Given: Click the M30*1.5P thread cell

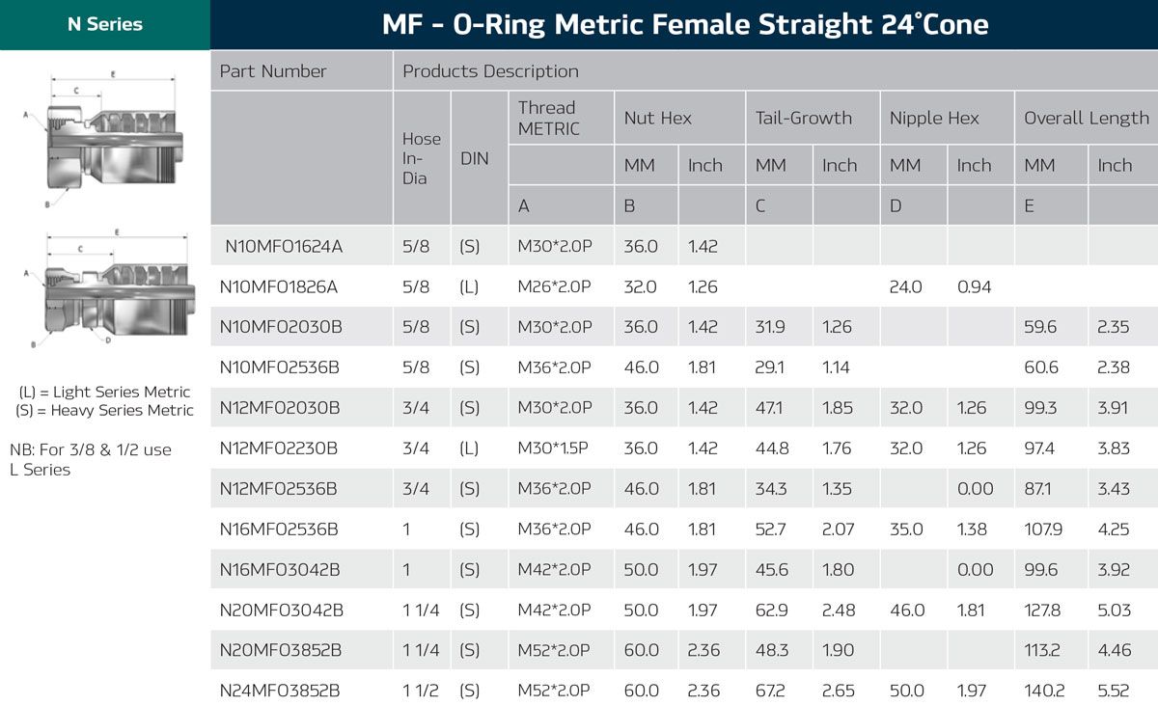Looking at the screenshot, I should tap(554, 448).
